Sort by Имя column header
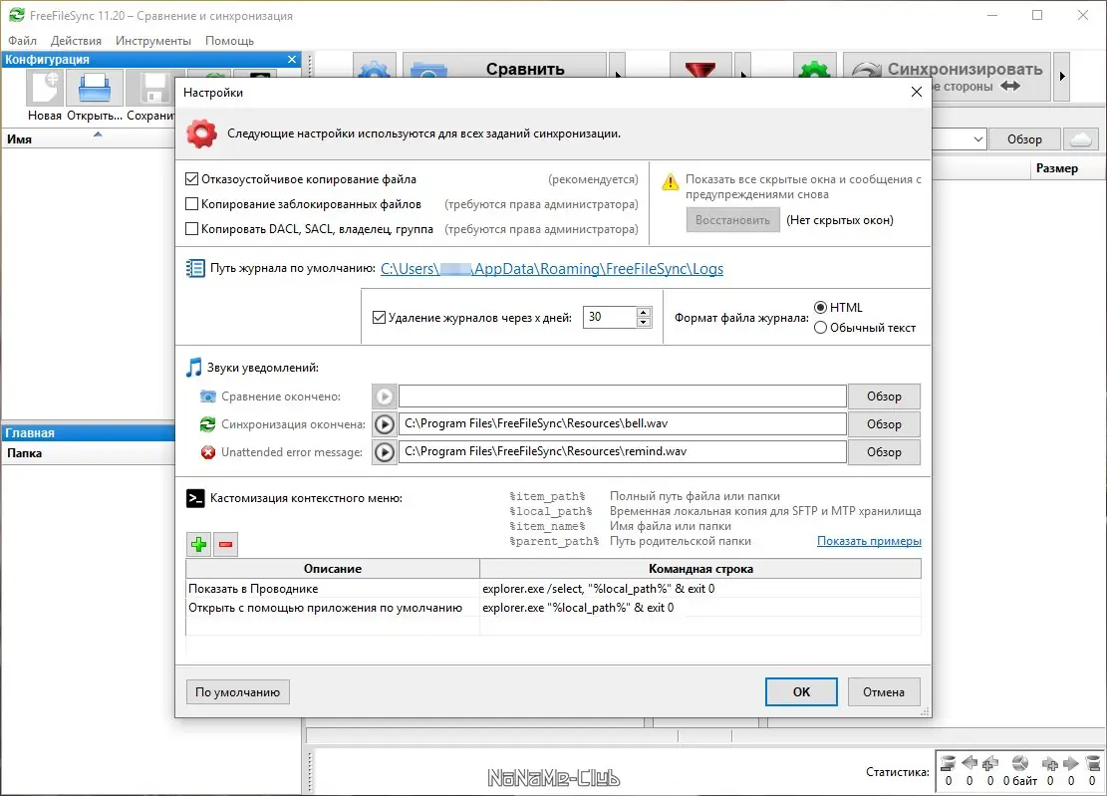This screenshot has width=1107, height=796. [x=89, y=139]
